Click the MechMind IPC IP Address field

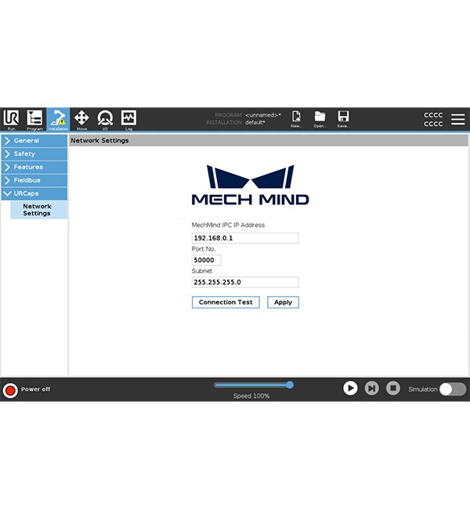coord(245,238)
